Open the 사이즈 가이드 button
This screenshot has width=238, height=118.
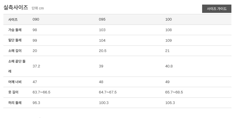216,9
